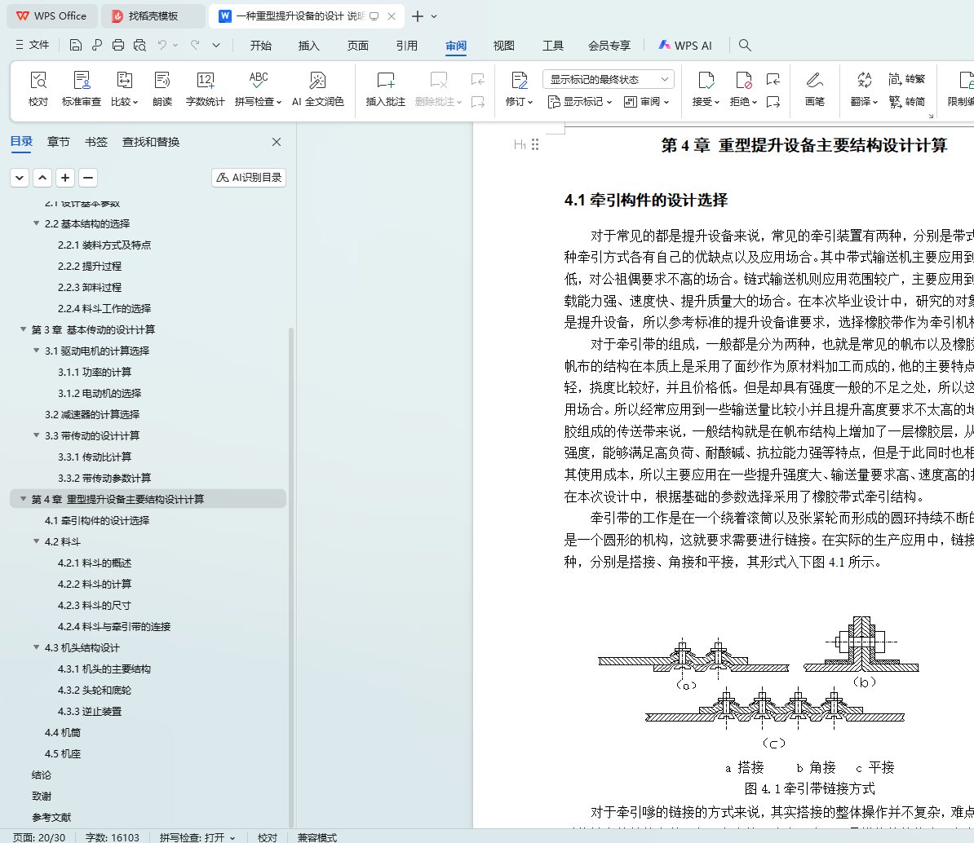Switch to 章节 tab in navigation pane

coord(59,142)
